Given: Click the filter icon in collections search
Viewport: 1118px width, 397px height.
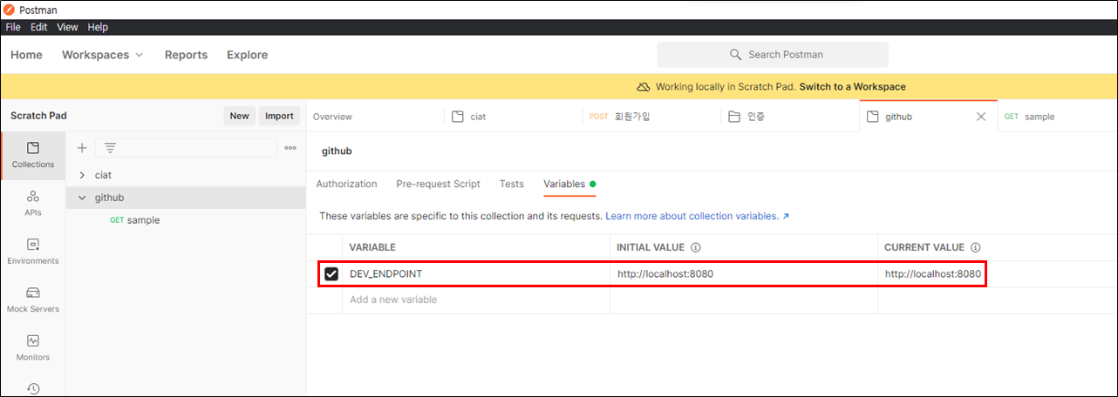Looking at the screenshot, I should [x=110, y=148].
